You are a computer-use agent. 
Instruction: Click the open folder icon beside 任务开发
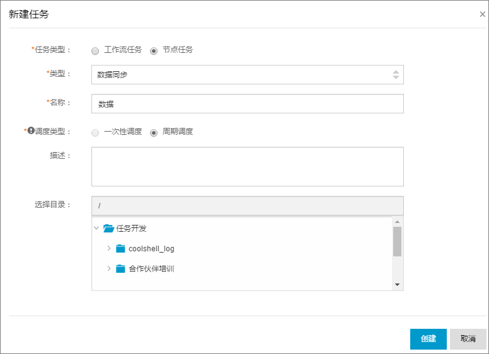pyautogui.click(x=108, y=229)
